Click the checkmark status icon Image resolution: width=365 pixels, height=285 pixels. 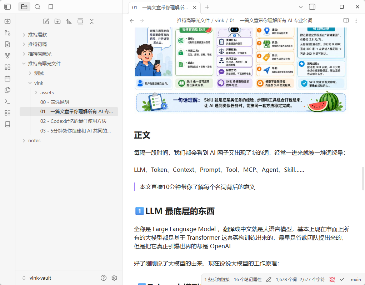(x=342, y=279)
